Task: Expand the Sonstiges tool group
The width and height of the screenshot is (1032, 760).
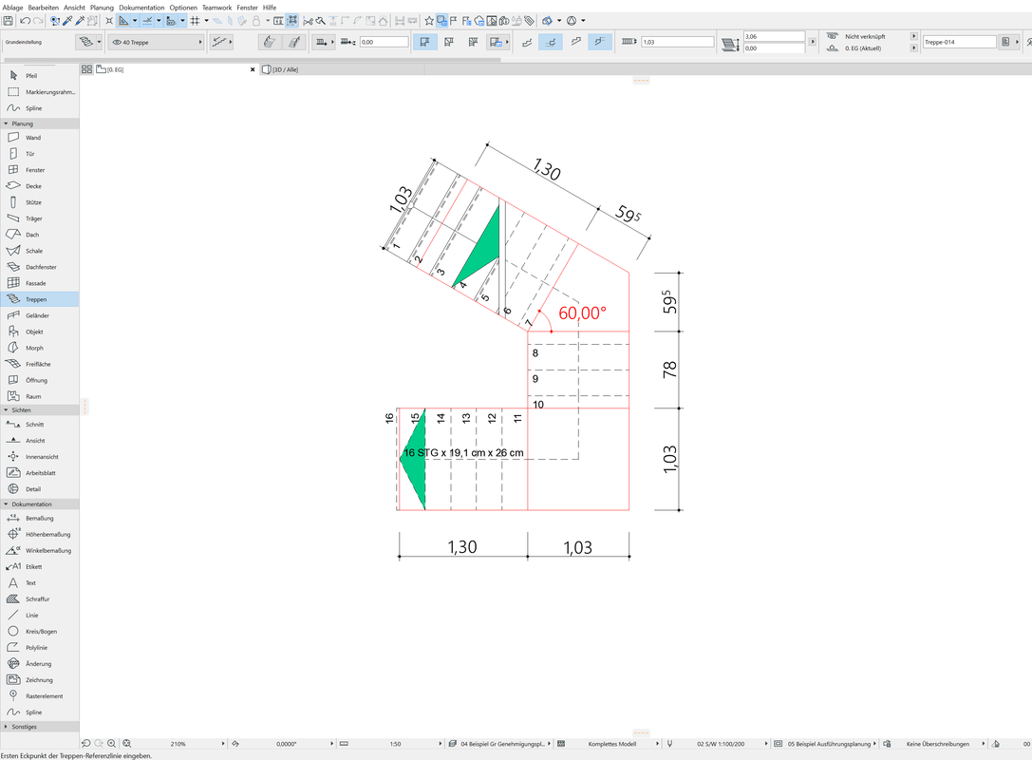Action: (6, 727)
